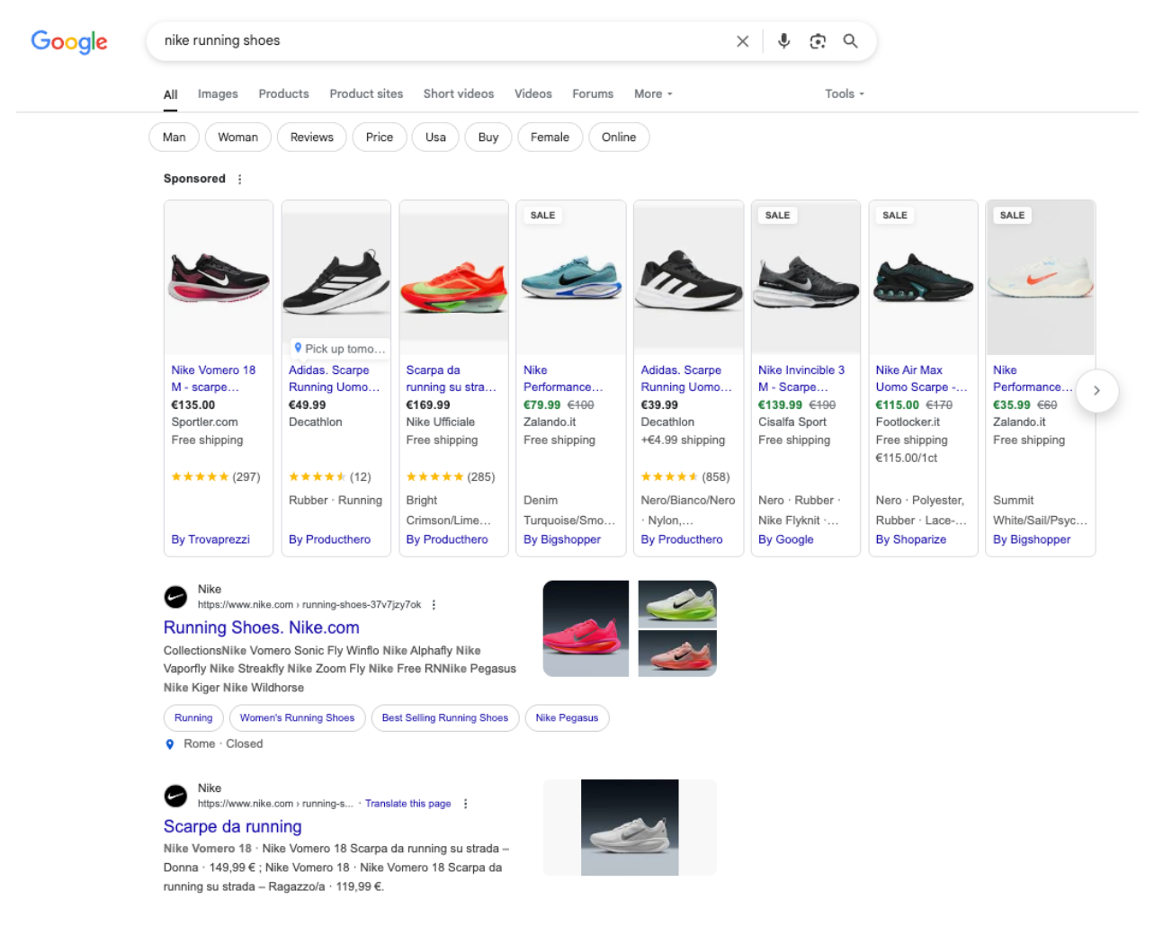Apply the Woman filter chip
1154x926 pixels.
(237, 138)
